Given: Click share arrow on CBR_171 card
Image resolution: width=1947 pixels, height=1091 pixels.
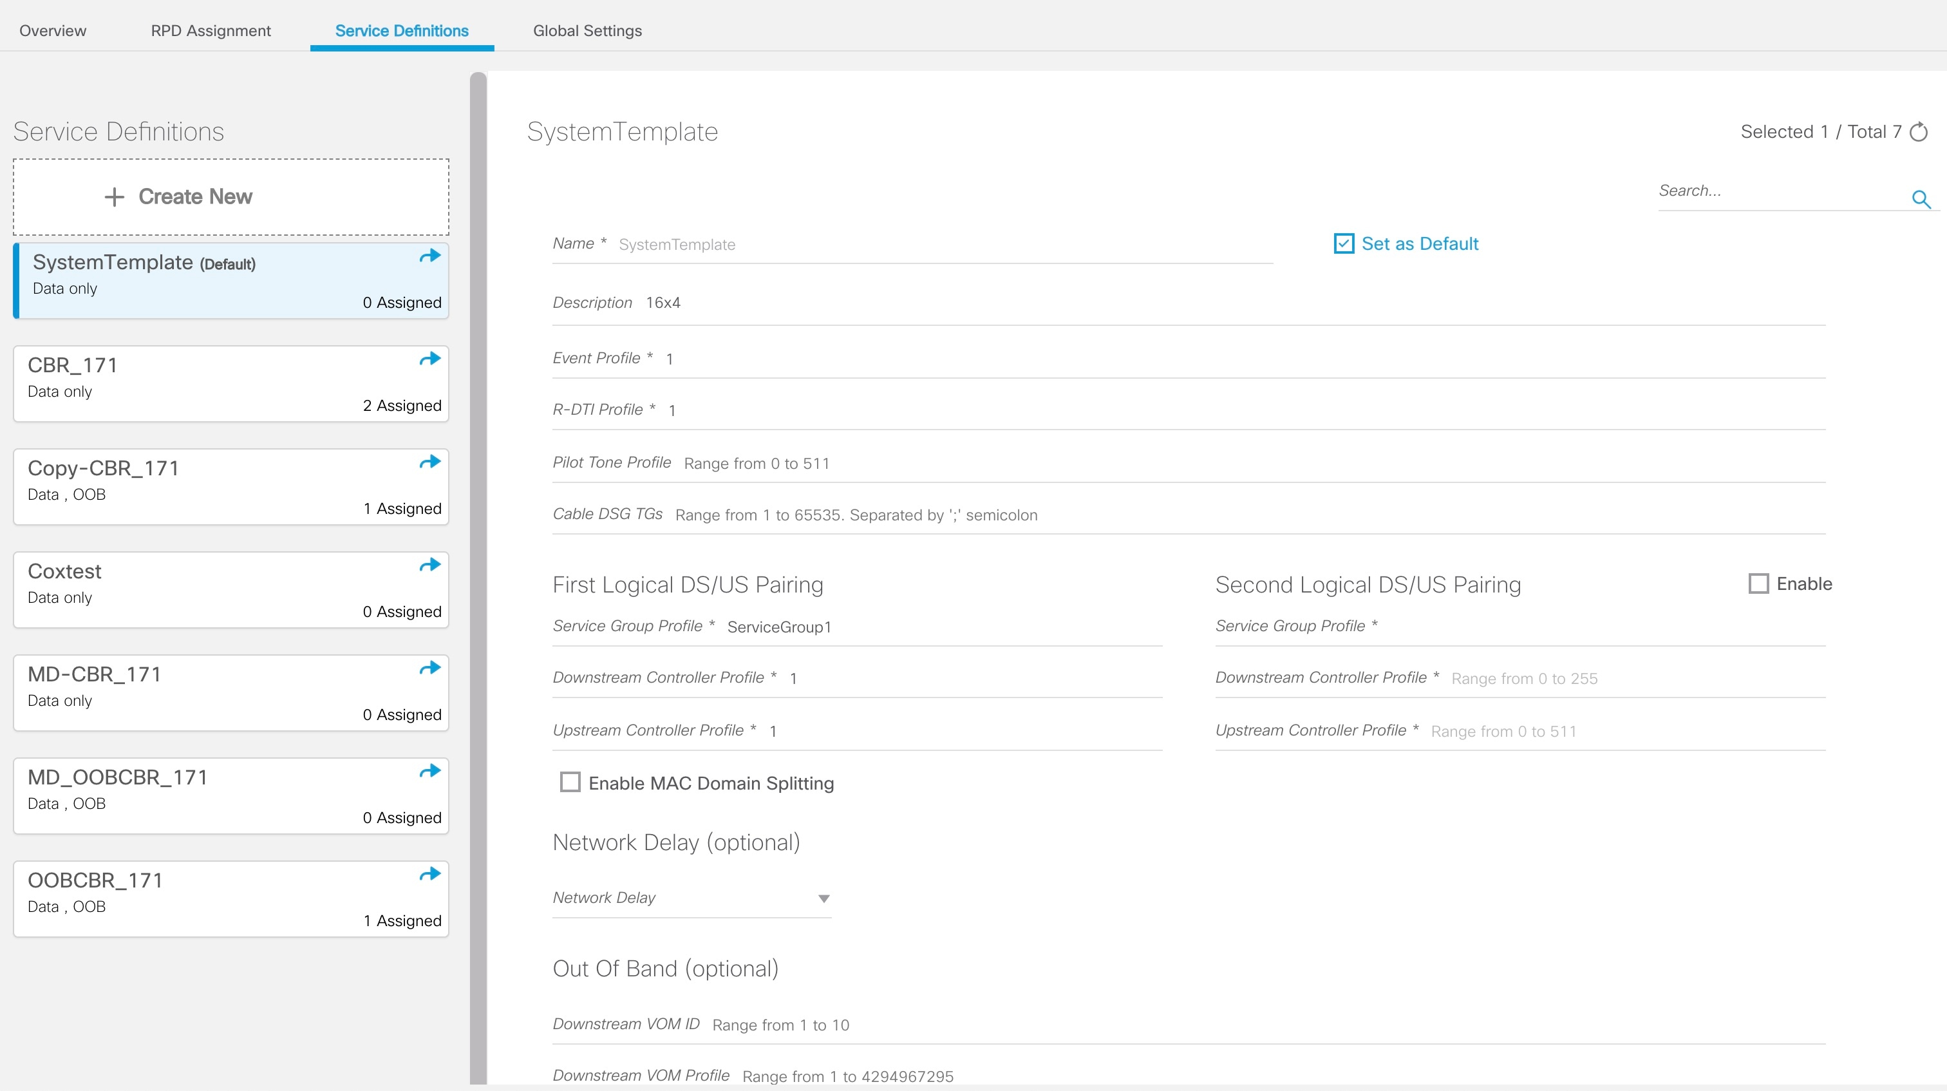Looking at the screenshot, I should (x=429, y=359).
